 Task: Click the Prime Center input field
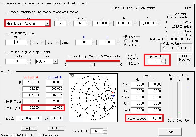(97, 131)
